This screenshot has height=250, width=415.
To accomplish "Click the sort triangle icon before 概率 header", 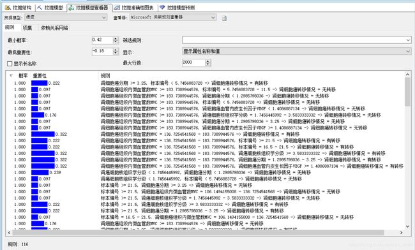I will (x=11, y=76).
